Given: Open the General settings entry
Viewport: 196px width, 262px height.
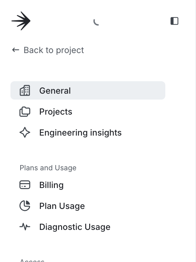Looking at the screenshot, I should click(55, 90).
